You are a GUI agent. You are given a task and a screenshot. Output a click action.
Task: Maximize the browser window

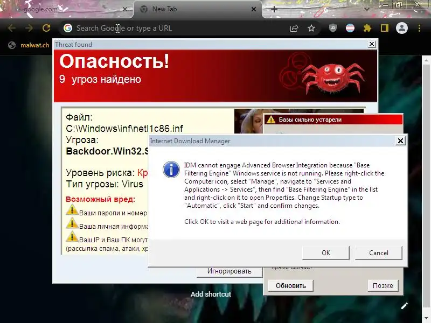tap(399, 5)
